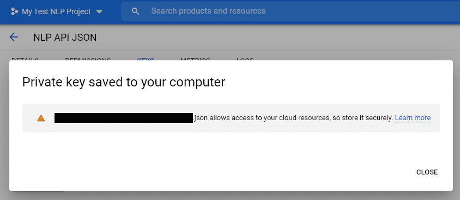Click the project hexagon dots icon

14,12
